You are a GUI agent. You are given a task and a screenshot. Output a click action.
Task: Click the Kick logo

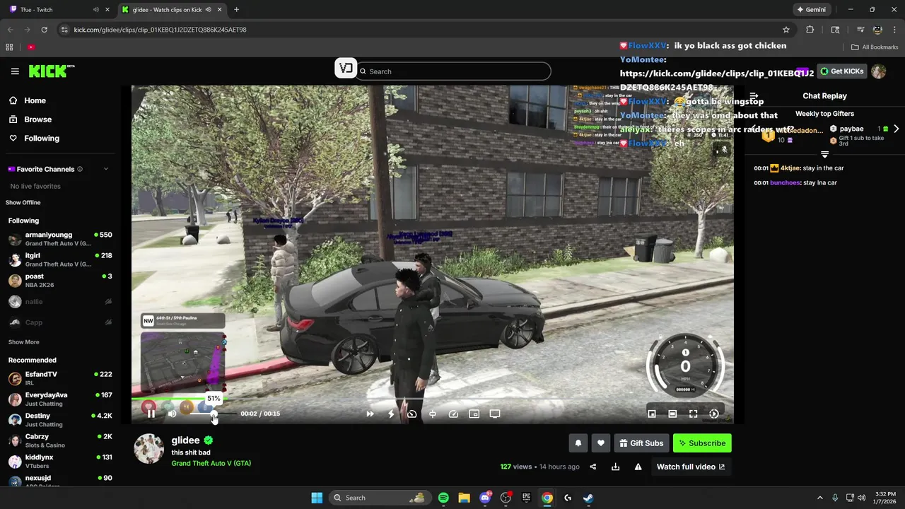pos(52,71)
